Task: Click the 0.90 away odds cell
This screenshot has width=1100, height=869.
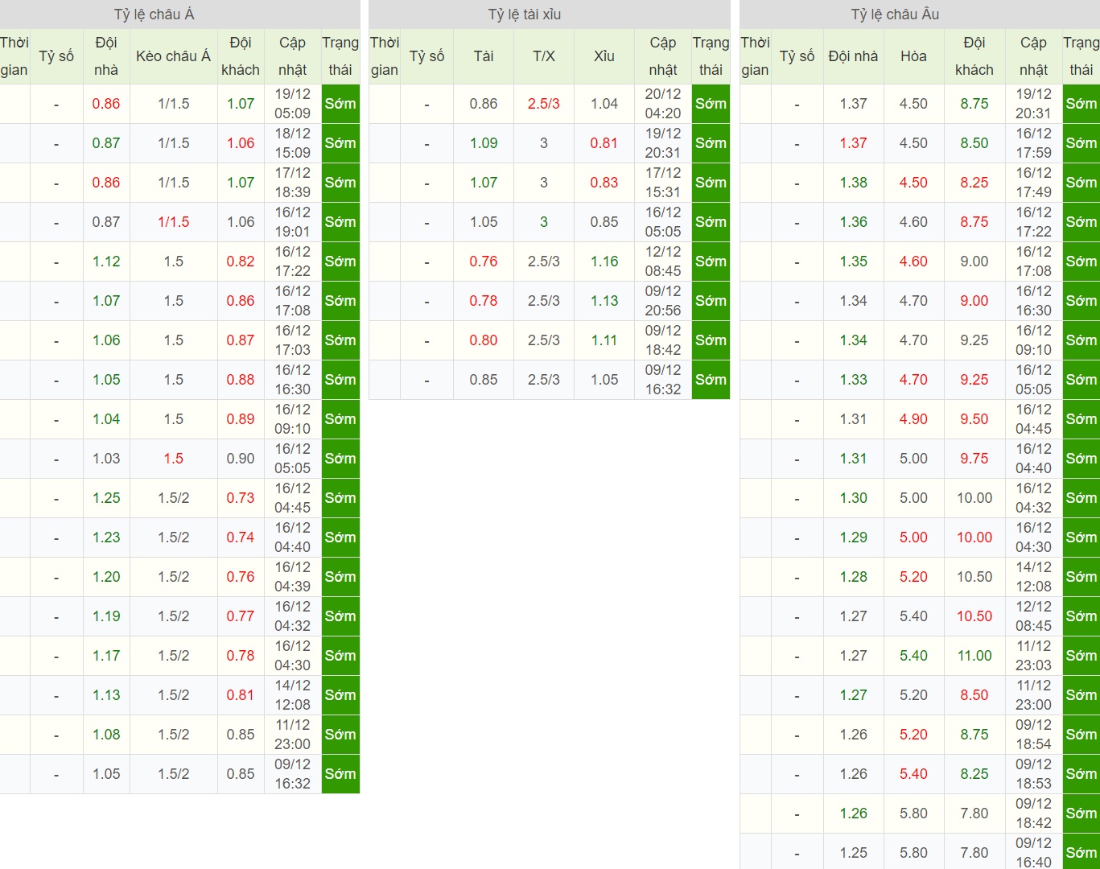Action: (x=241, y=459)
